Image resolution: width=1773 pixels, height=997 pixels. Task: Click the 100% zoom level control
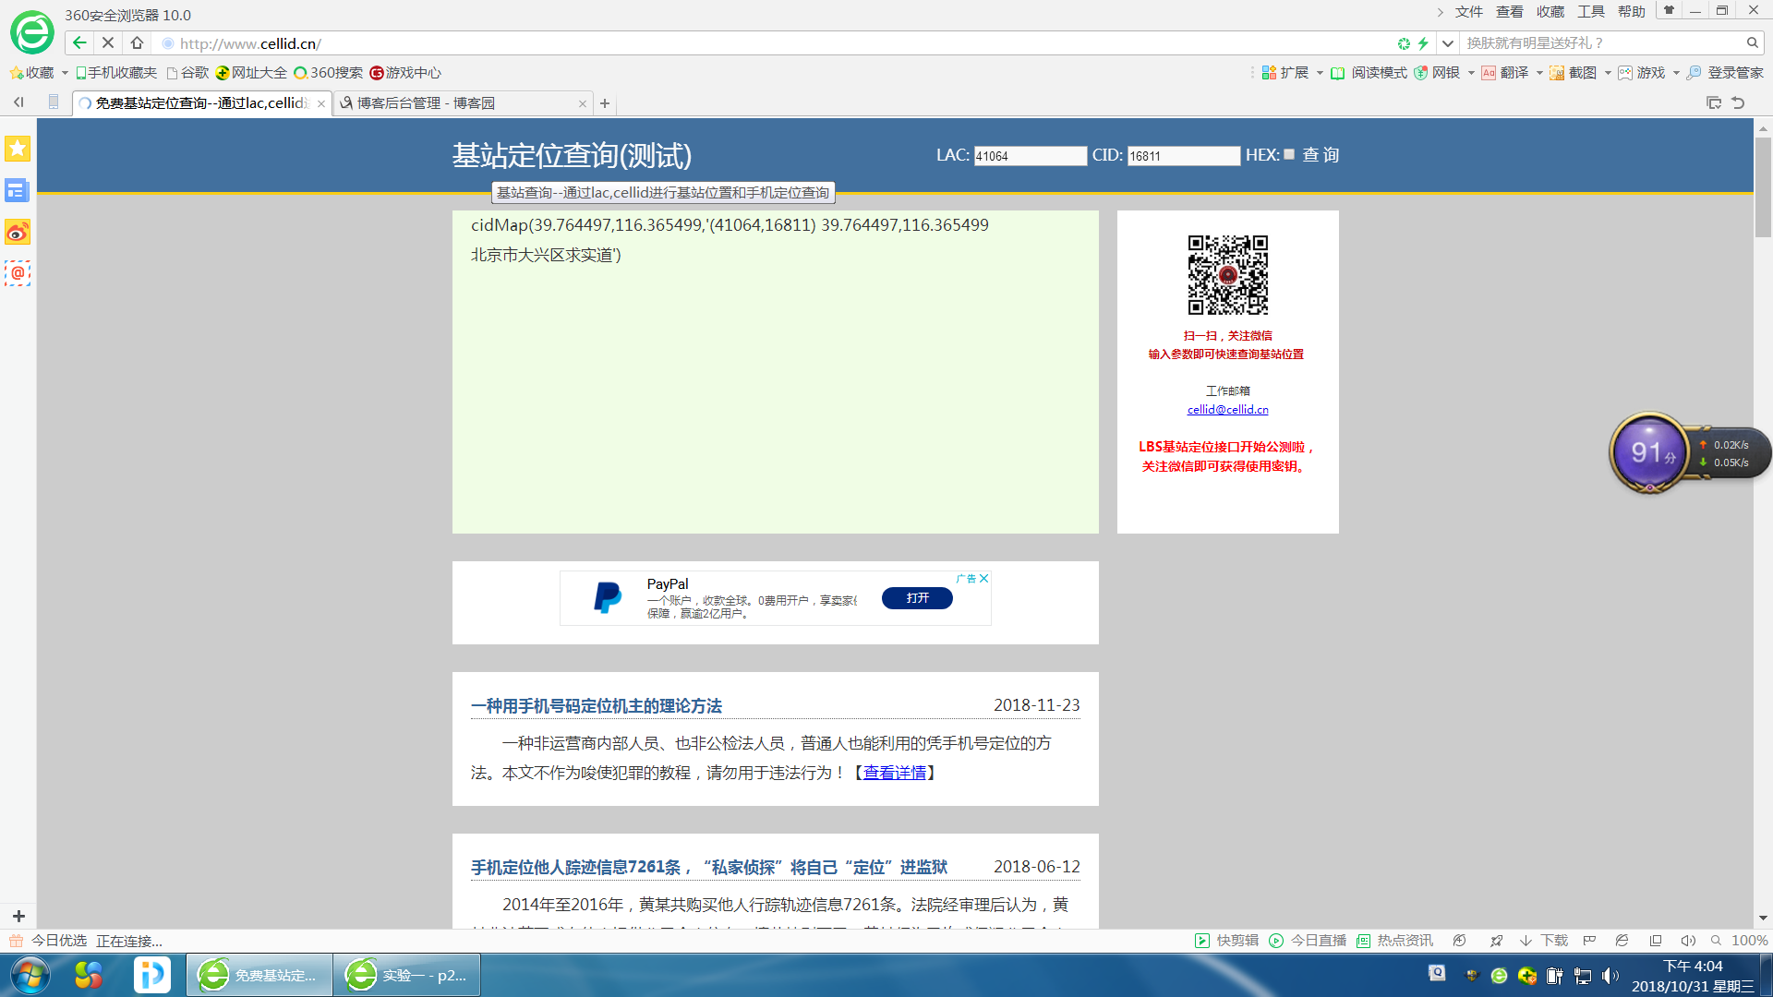[x=1748, y=941]
